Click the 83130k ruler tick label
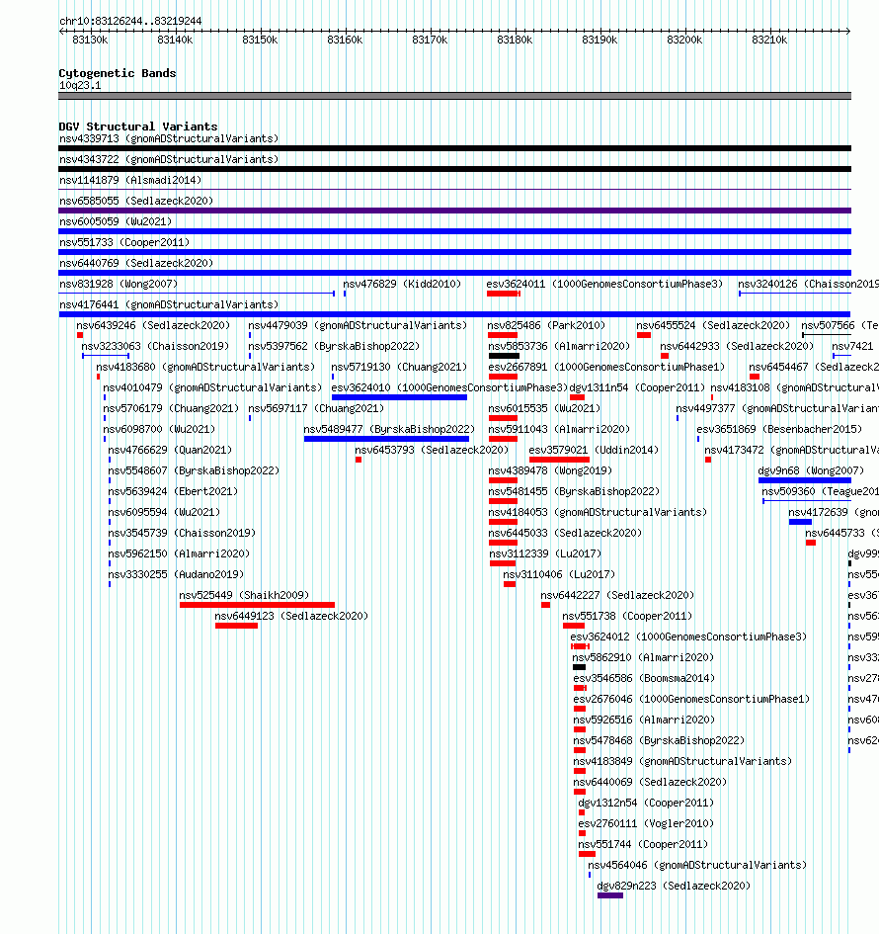The image size is (879, 934). pyautogui.click(x=90, y=40)
